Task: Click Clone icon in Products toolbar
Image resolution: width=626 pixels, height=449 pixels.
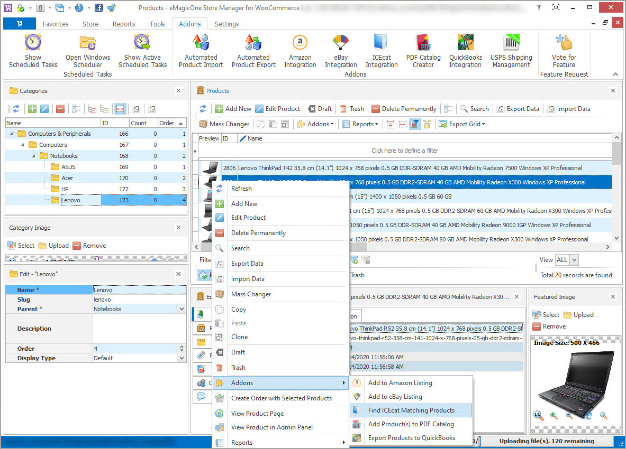Action: click(x=285, y=124)
